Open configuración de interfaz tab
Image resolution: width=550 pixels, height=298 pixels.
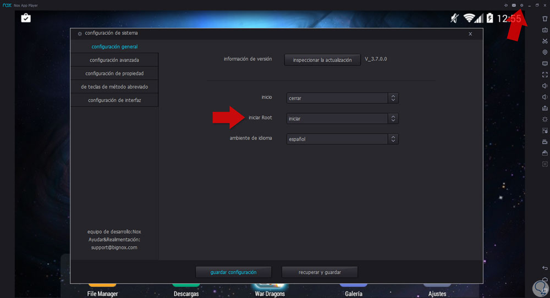pyautogui.click(x=114, y=100)
